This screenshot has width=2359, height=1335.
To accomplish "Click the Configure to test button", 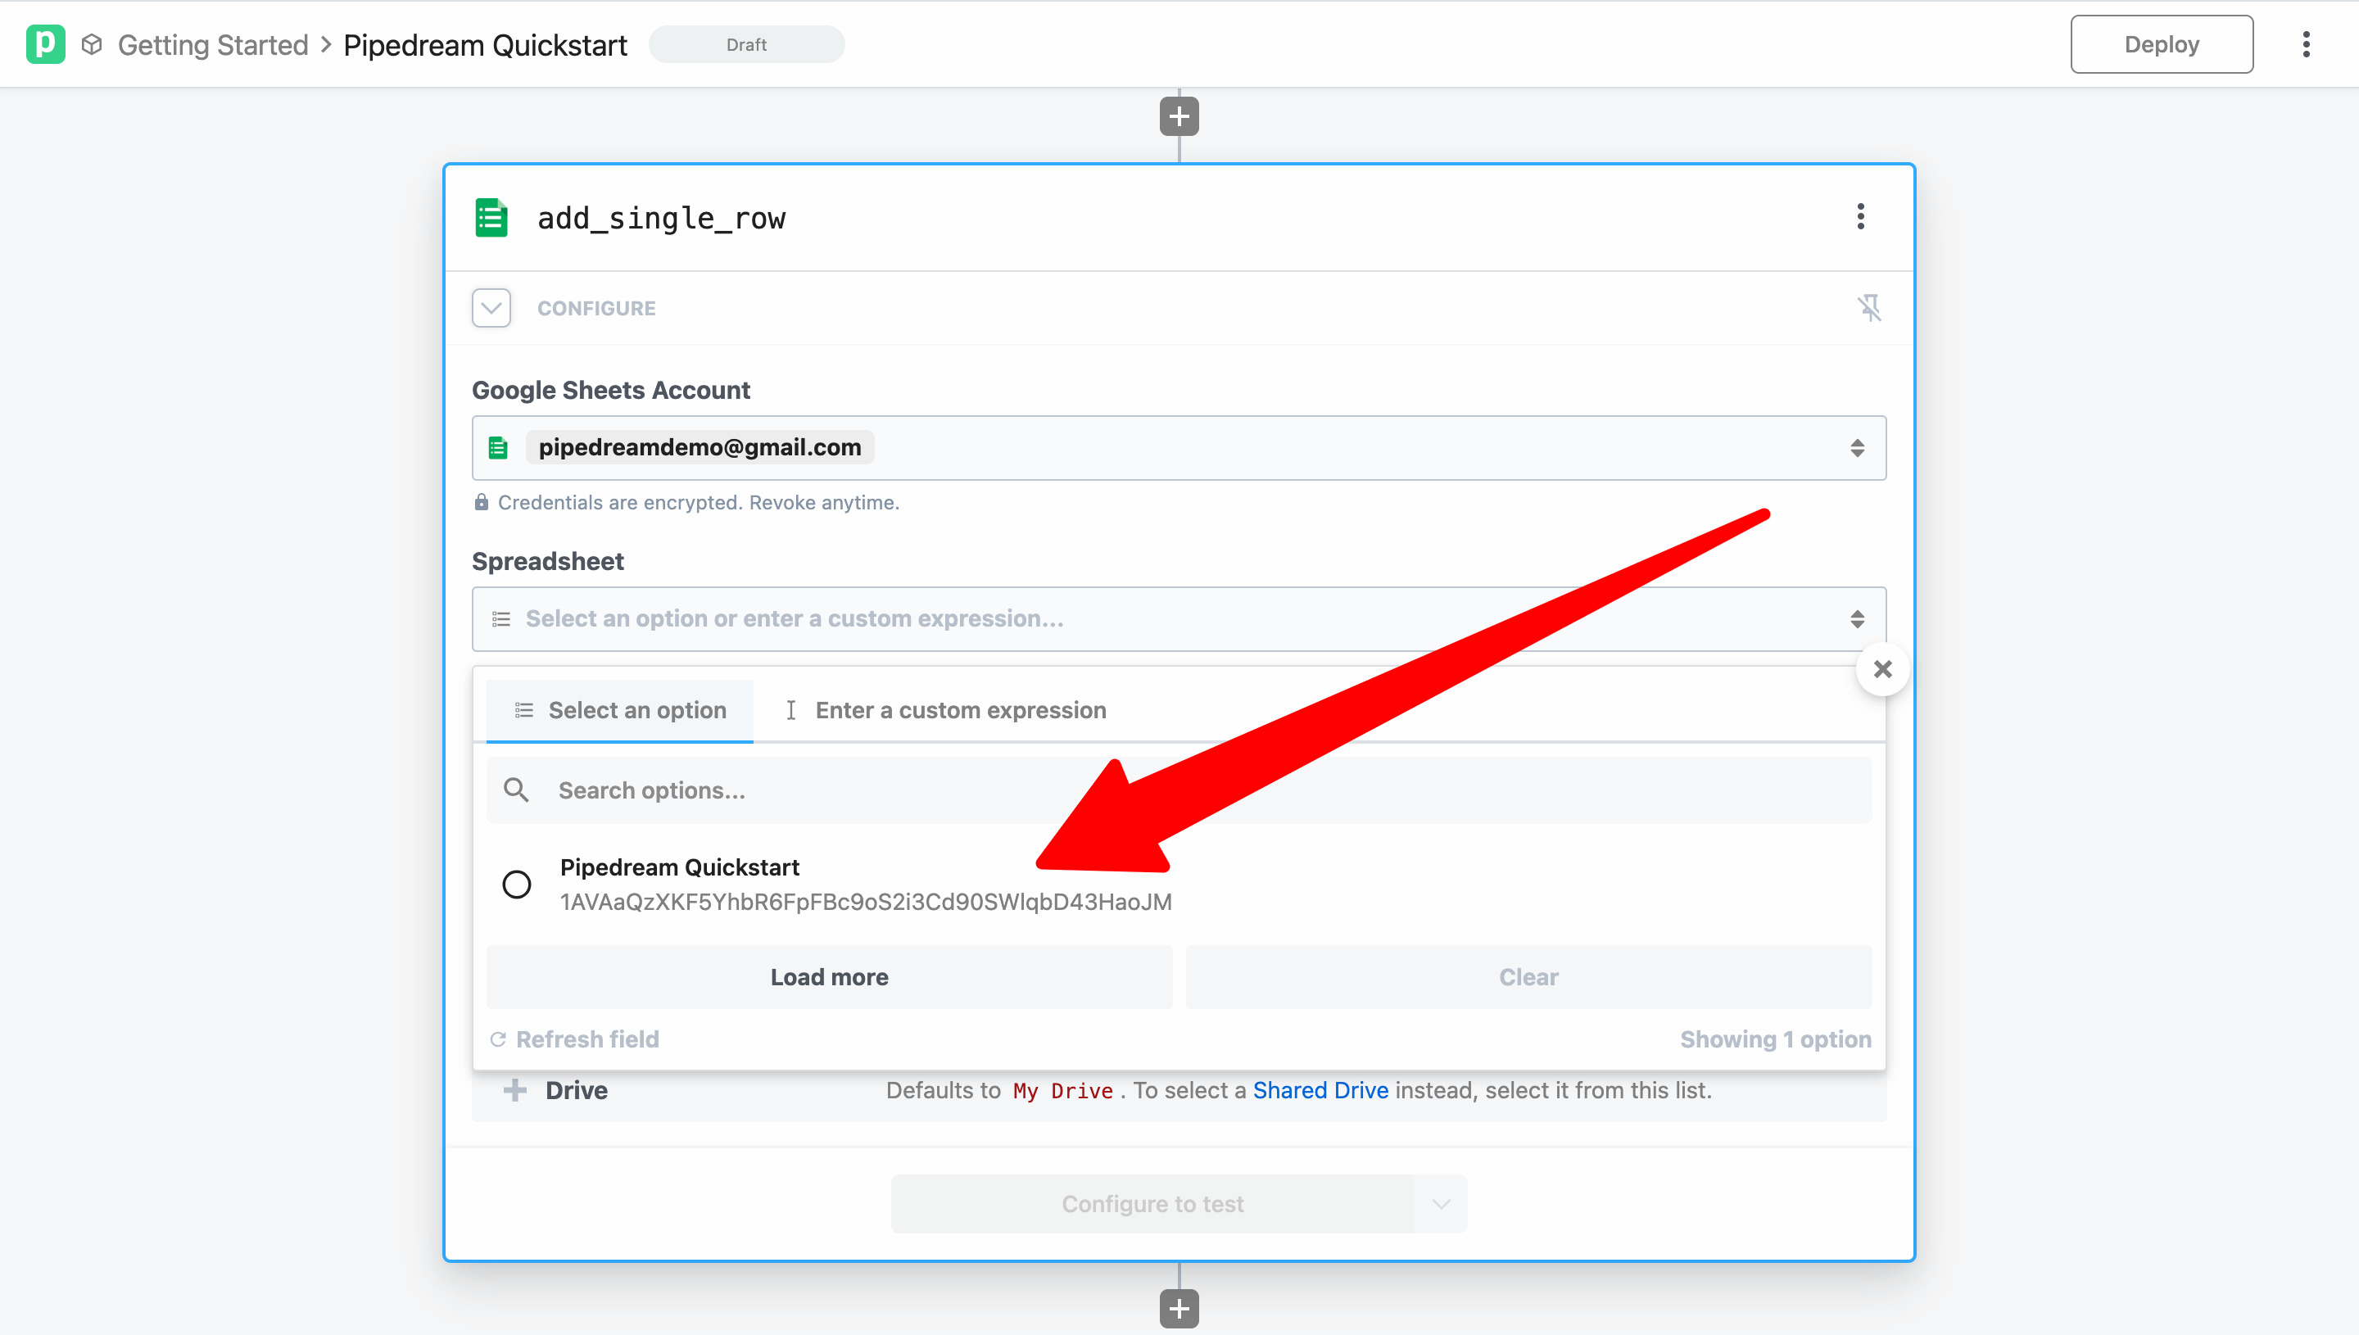I will pos(1152,1204).
